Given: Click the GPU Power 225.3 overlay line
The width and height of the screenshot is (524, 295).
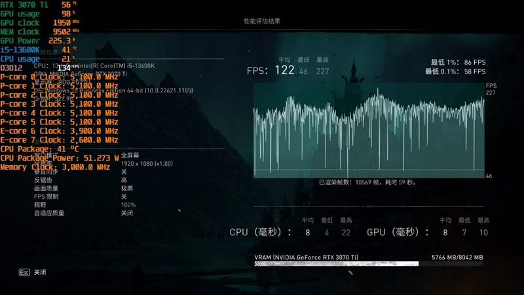Looking at the screenshot, I should [x=38, y=41].
